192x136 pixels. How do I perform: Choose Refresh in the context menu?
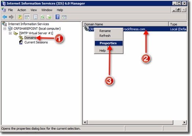click(x=108, y=36)
